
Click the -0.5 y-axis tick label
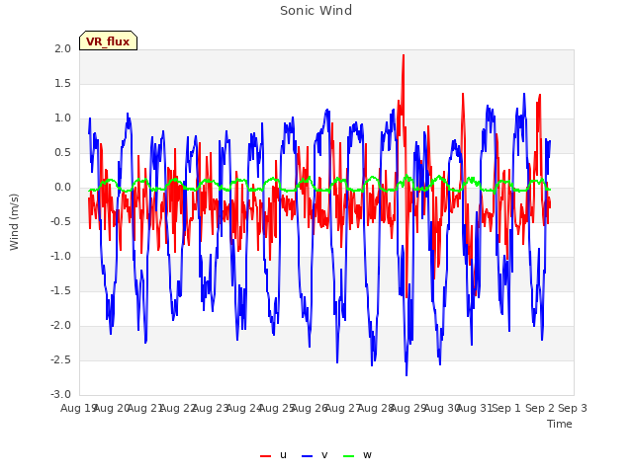60,221
